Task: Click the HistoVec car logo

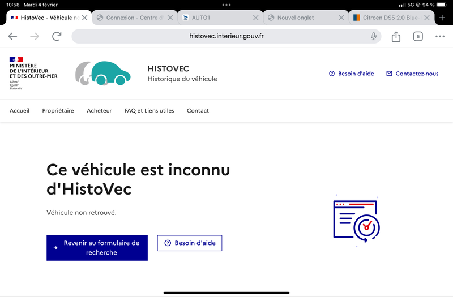Action: (103, 74)
